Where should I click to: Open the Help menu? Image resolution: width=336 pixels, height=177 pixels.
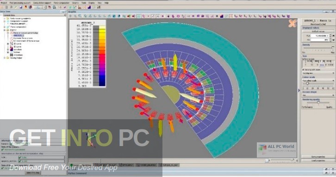(106, 3)
